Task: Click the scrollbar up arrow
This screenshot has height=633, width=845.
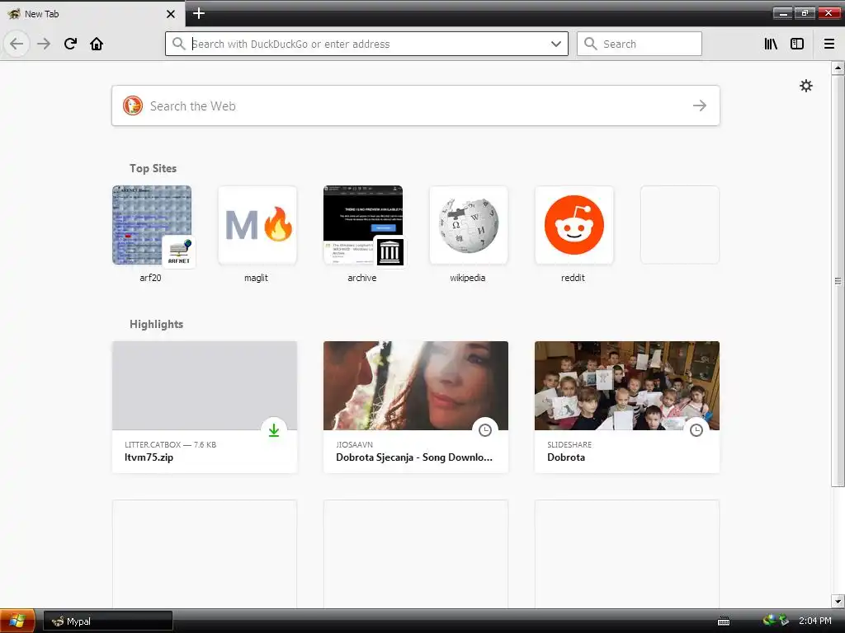Action: click(838, 68)
